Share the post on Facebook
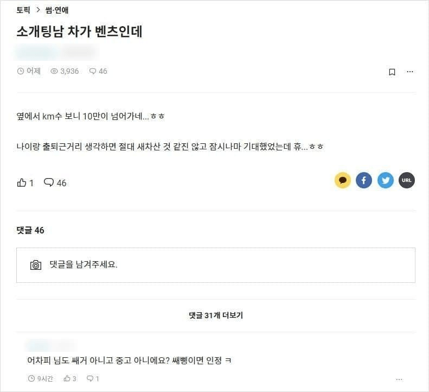The height and width of the screenshot is (392, 429). pos(364,180)
